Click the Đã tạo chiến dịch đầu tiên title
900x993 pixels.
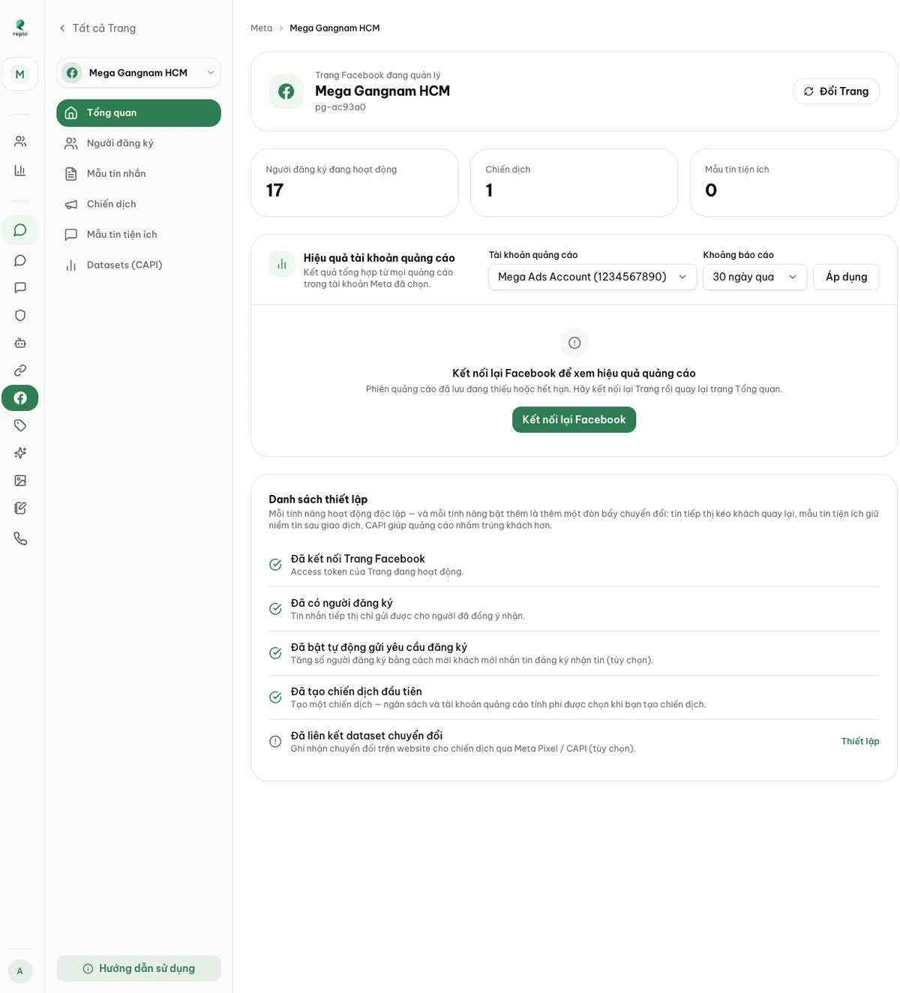click(356, 691)
